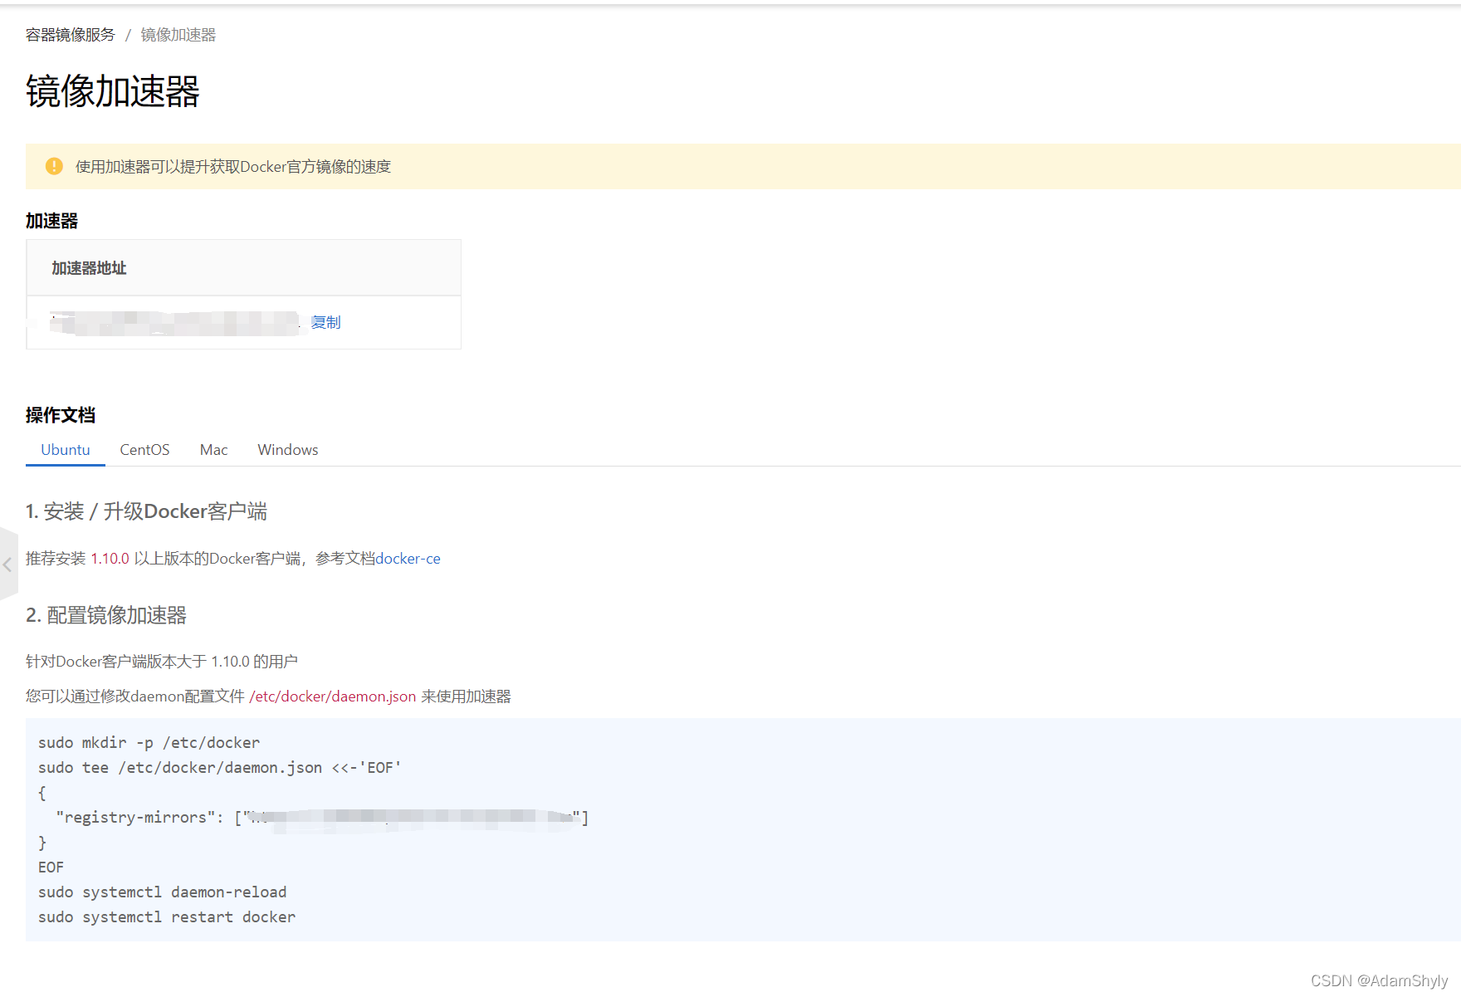This screenshot has height=997, width=1461.
Task: Click the blurred accelerator address field
Action: (174, 323)
